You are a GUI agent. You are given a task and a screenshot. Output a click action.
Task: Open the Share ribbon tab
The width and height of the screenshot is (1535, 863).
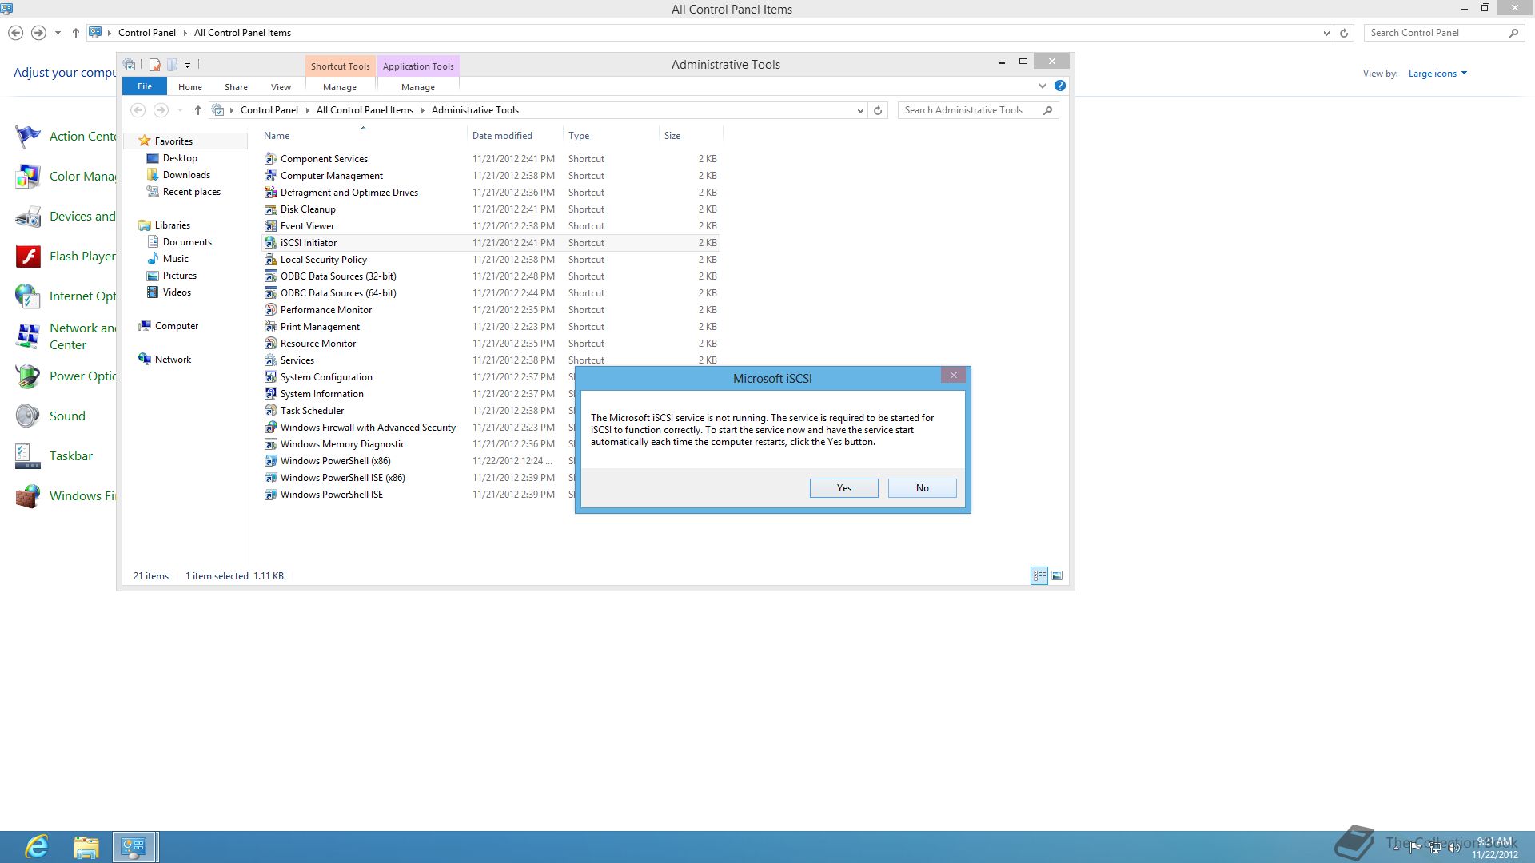point(236,87)
